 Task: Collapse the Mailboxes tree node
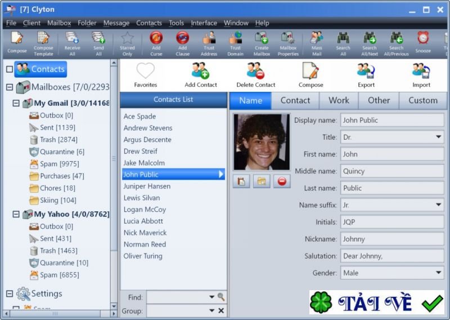10,87
